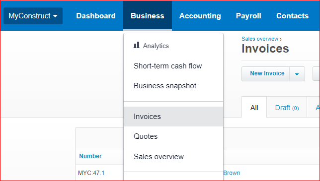Select Invoices in the Business dropdown
Screen dimensions: 320x181
(173, 117)
